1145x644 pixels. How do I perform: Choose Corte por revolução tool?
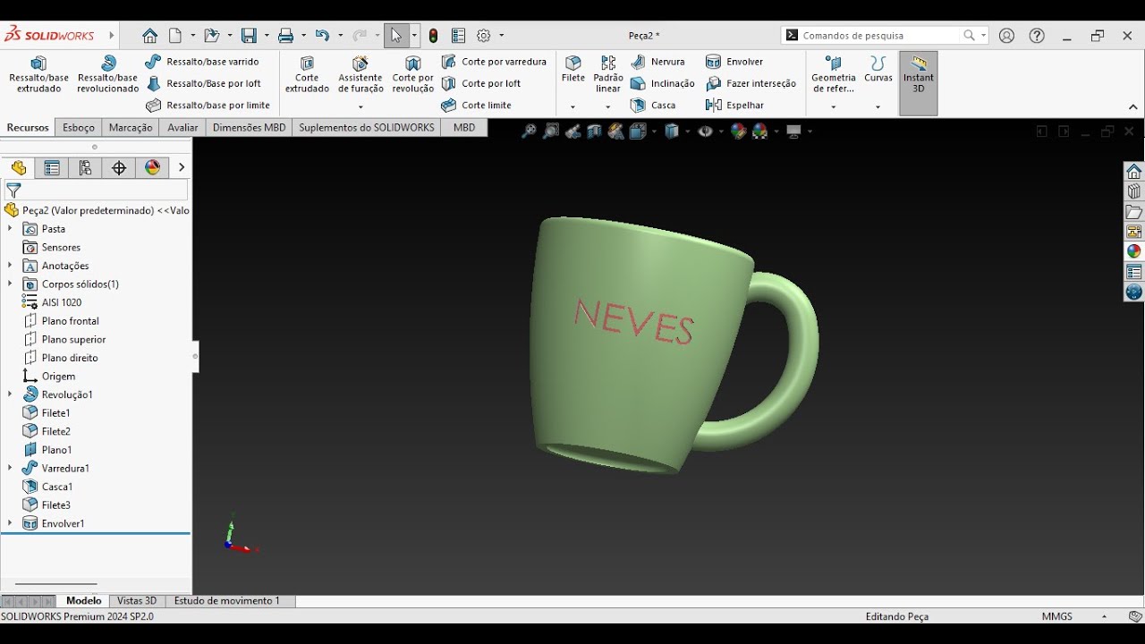click(412, 75)
